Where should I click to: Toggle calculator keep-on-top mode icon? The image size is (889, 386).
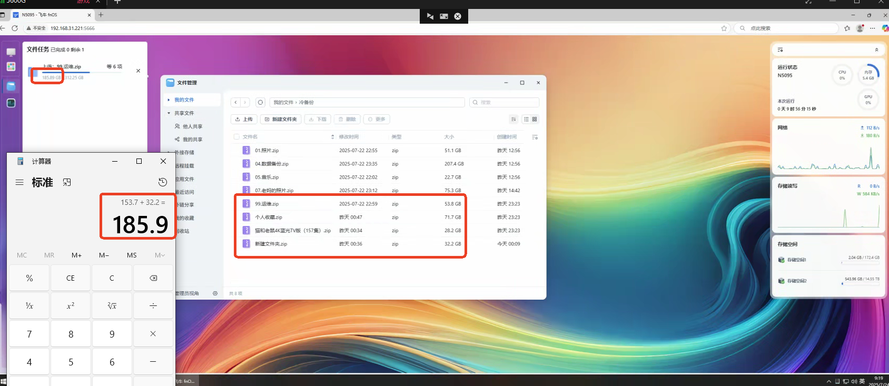[67, 182]
